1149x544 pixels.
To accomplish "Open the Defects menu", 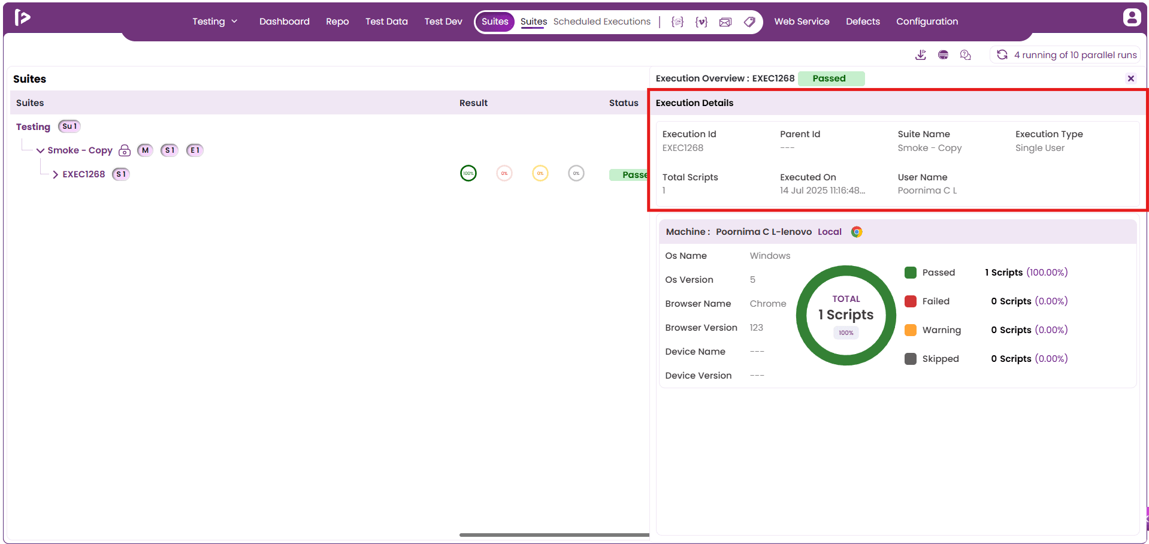I will pos(863,22).
